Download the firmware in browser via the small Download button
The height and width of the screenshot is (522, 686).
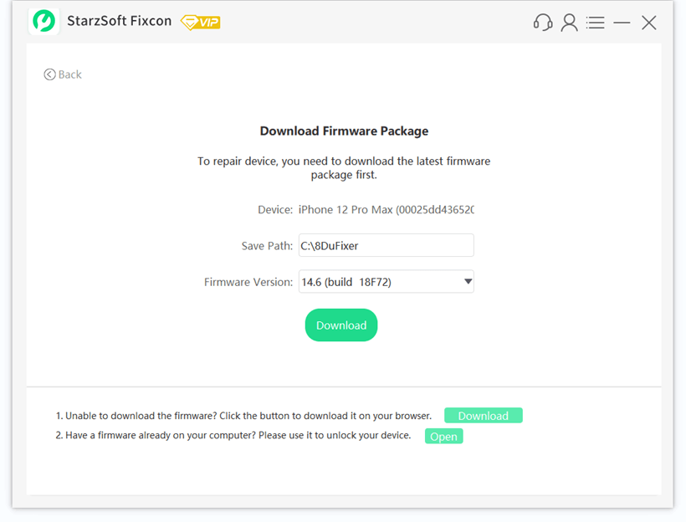(483, 416)
